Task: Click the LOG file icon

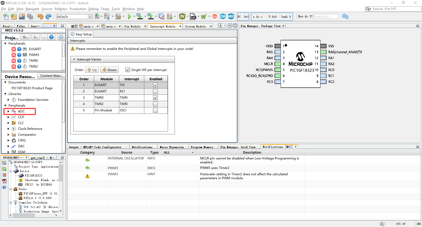Action: 193,17
